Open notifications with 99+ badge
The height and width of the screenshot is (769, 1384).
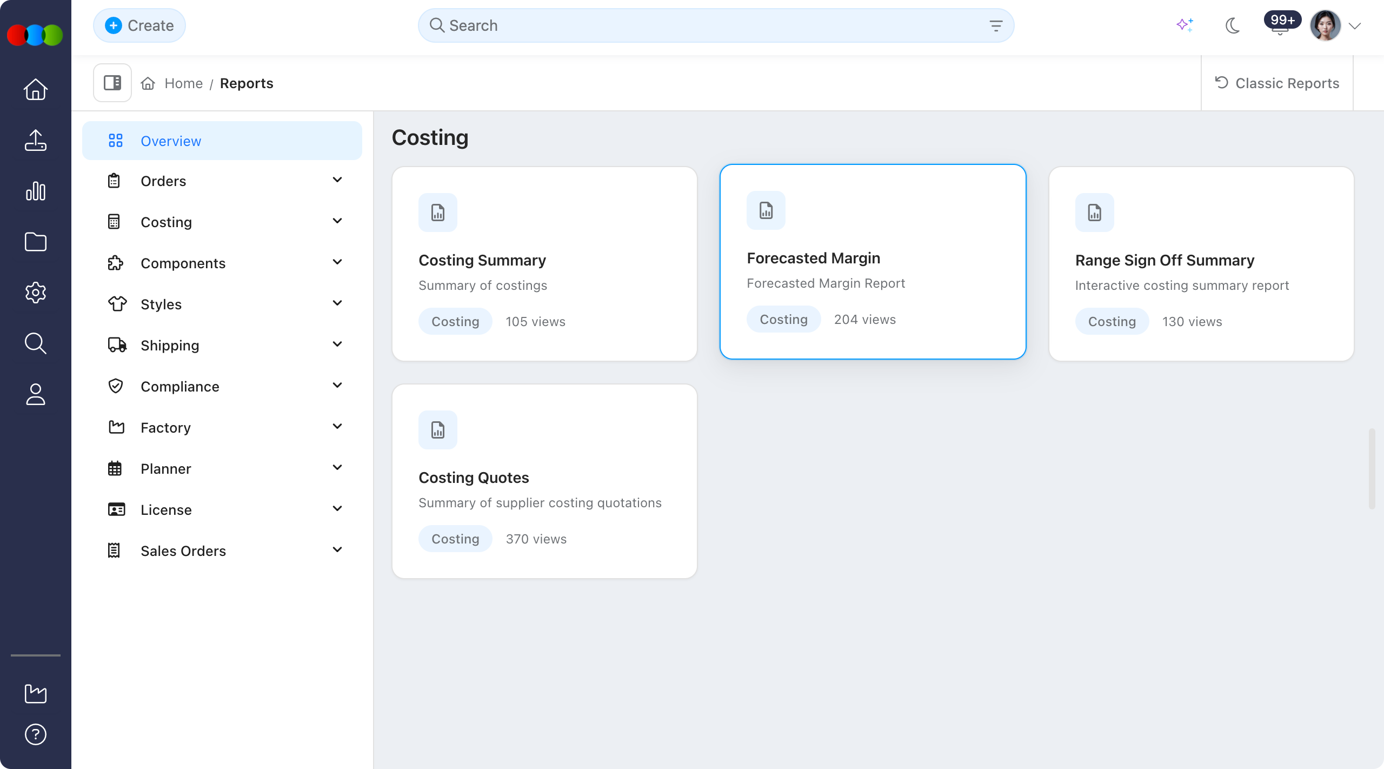point(1281,25)
